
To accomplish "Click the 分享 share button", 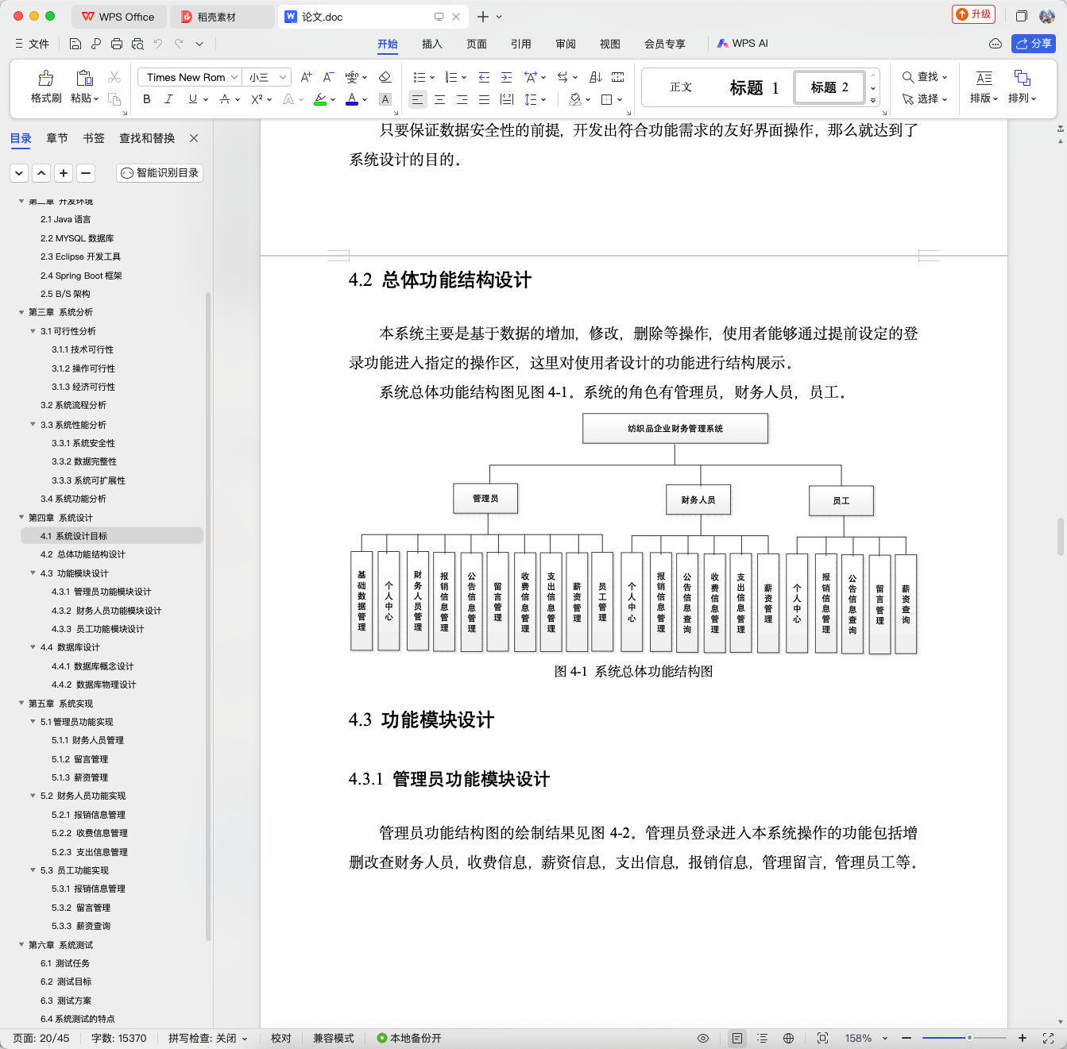I will click(1033, 44).
